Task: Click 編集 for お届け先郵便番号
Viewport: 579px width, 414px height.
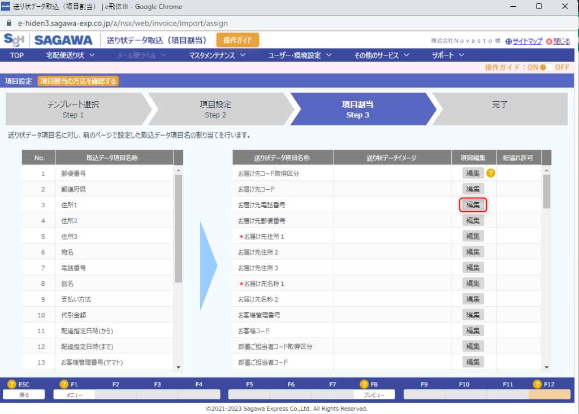Action: coord(473,220)
